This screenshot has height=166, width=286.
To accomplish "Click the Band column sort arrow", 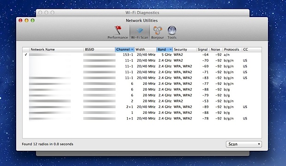I will tap(170, 49).
